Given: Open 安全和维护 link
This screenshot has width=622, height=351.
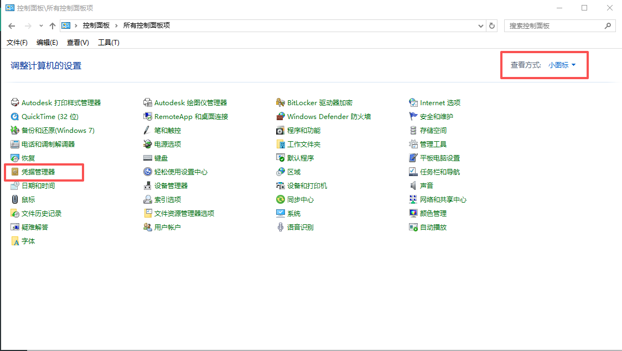Looking at the screenshot, I should click(437, 116).
